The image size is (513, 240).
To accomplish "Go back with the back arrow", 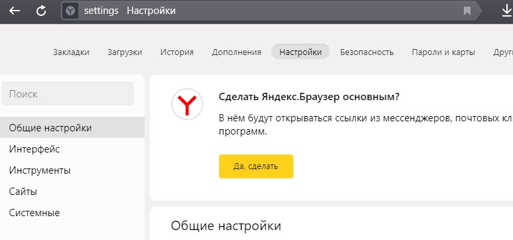I will point(15,11).
